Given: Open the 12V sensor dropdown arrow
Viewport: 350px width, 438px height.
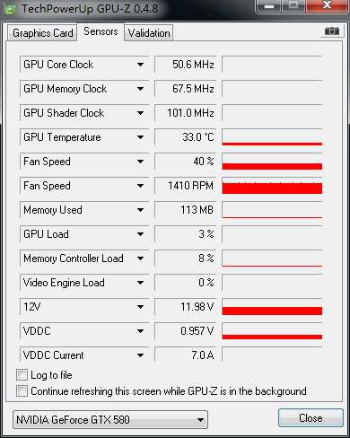Looking at the screenshot, I should click(140, 307).
